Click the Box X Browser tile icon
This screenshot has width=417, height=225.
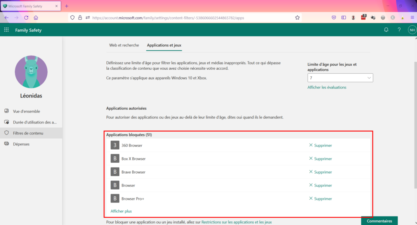(x=115, y=159)
